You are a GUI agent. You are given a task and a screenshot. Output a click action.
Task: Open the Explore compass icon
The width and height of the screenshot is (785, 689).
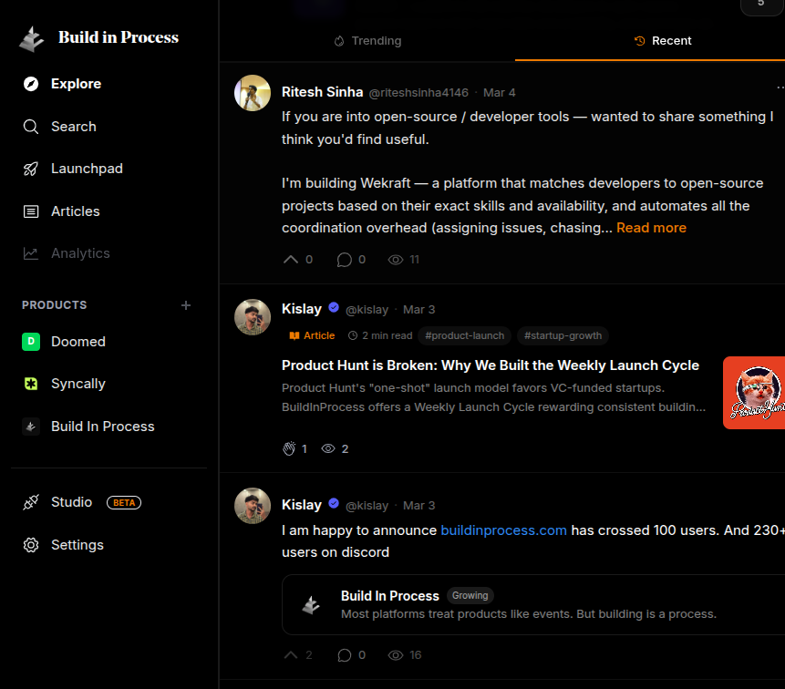pyautogui.click(x=31, y=84)
